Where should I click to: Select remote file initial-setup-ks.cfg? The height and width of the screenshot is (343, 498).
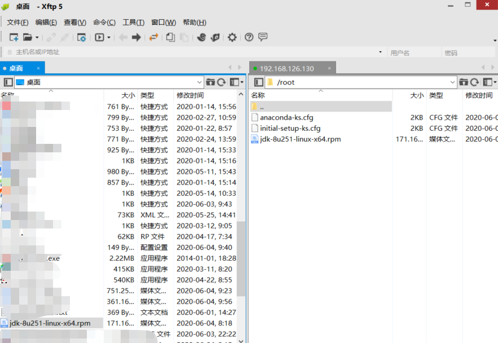tap(290, 128)
